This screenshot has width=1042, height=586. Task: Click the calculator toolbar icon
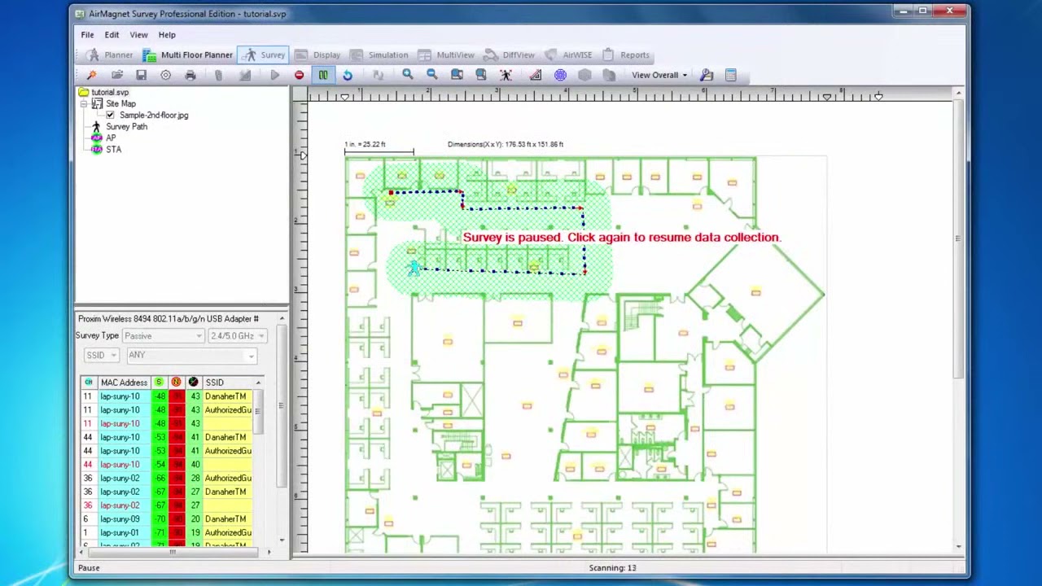click(x=730, y=75)
